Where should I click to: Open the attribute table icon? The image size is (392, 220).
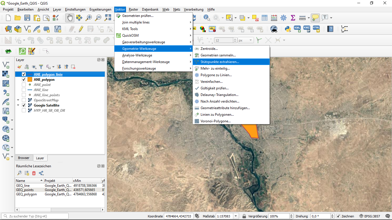pyautogui.click(x=264, y=18)
